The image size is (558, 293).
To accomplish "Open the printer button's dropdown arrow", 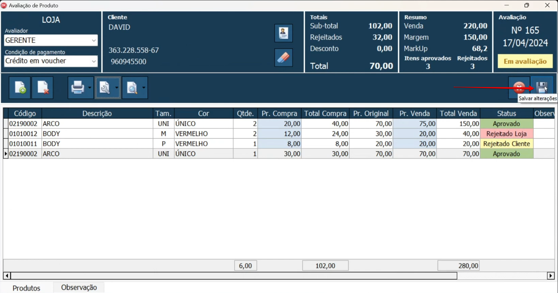I will 90,88.
